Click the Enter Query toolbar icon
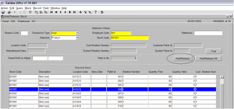The image size is (234, 109). 36,12
